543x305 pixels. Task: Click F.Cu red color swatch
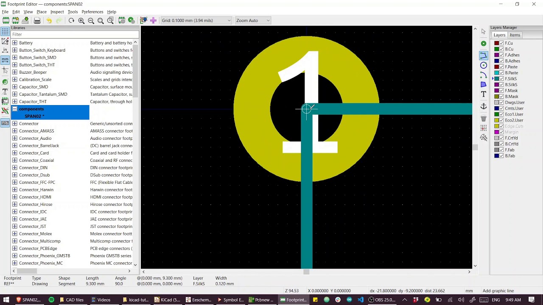click(x=496, y=43)
